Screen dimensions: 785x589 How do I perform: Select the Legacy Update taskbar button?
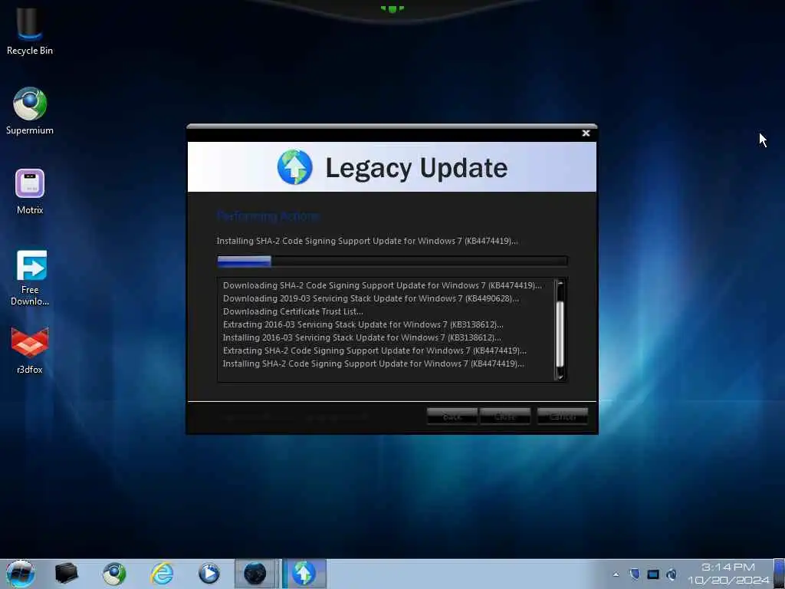pyautogui.click(x=304, y=574)
